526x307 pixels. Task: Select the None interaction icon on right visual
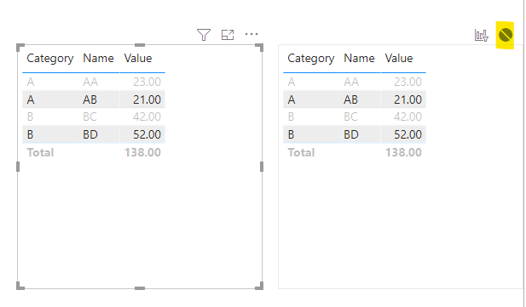click(506, 35)
